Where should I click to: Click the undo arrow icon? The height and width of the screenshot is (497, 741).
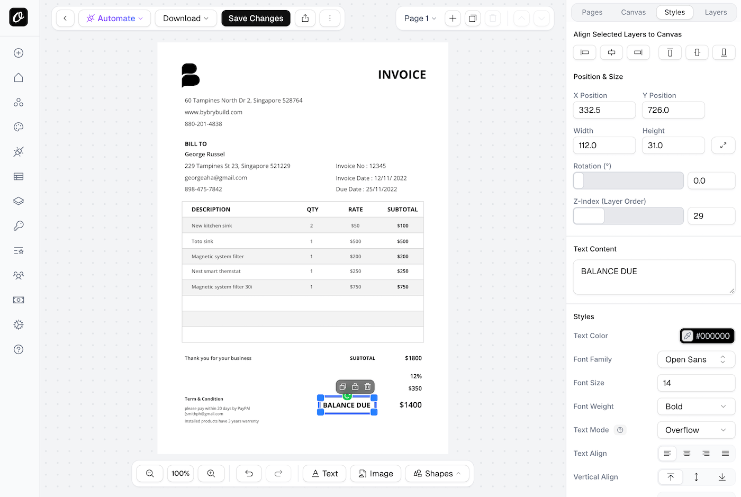249,473
